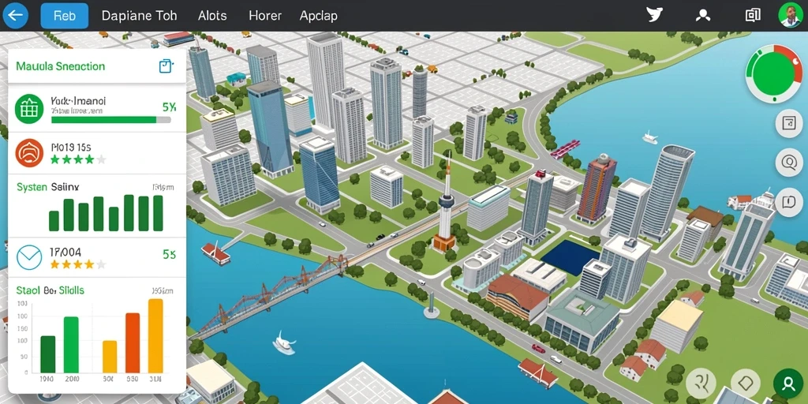Select the Reb tab

click(65, 16)
